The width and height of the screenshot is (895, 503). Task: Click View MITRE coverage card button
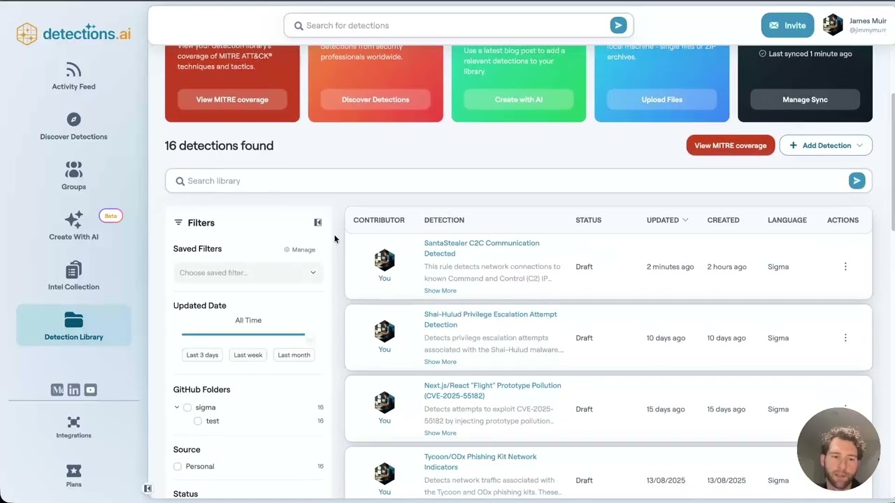coord(232,99)
